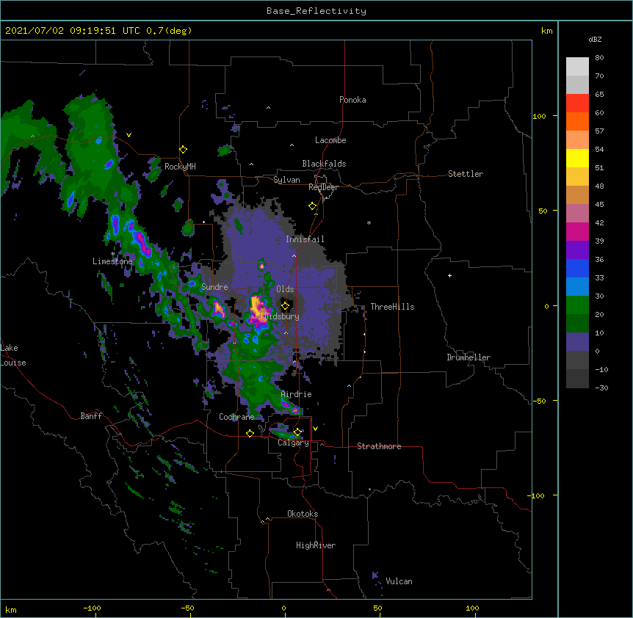Select the Drumheller label
This screenshot has height=618, width=633.
point(469,357)
